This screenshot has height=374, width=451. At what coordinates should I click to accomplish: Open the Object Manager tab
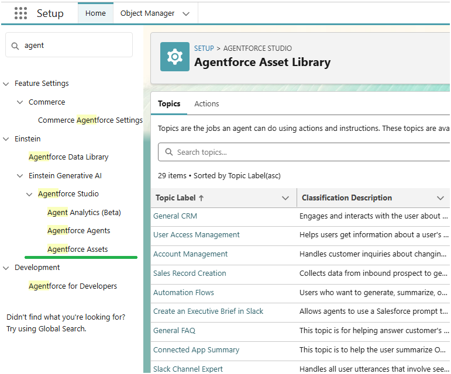tap(147, 13)
